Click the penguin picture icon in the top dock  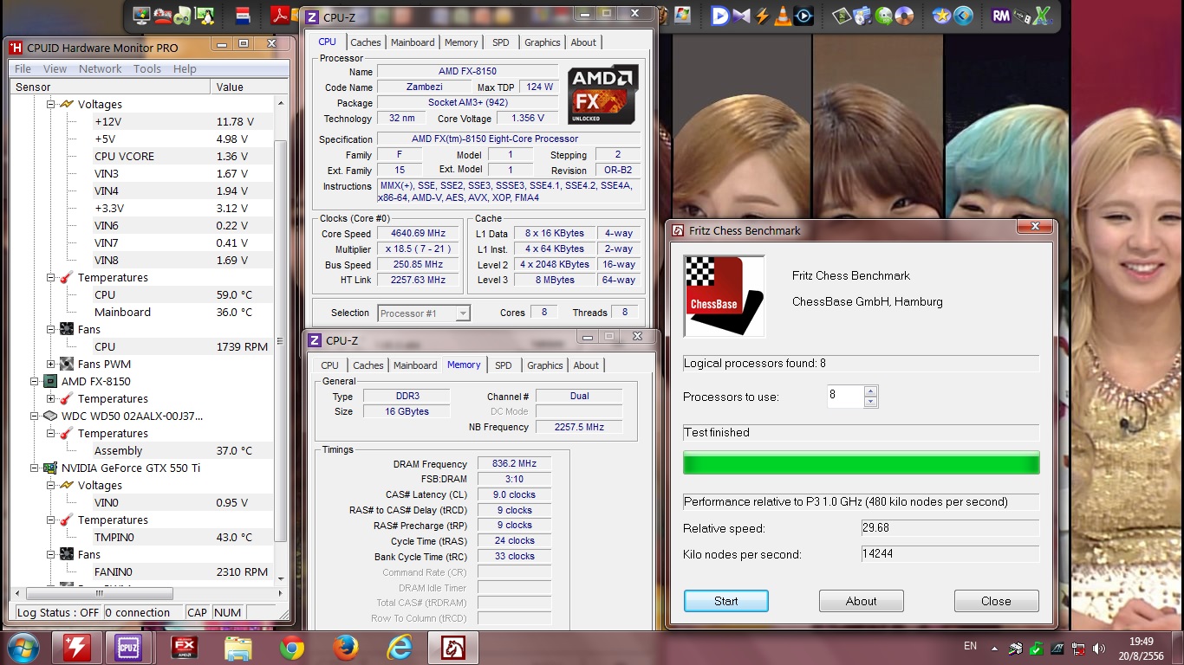point(205,15)
